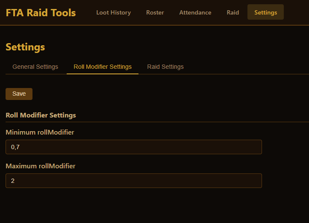Select the Roll Modifier Settings tab
Image resolution: width=309 pixels, height=223 pixels.
pyautogui.click(x=103, y=67)
